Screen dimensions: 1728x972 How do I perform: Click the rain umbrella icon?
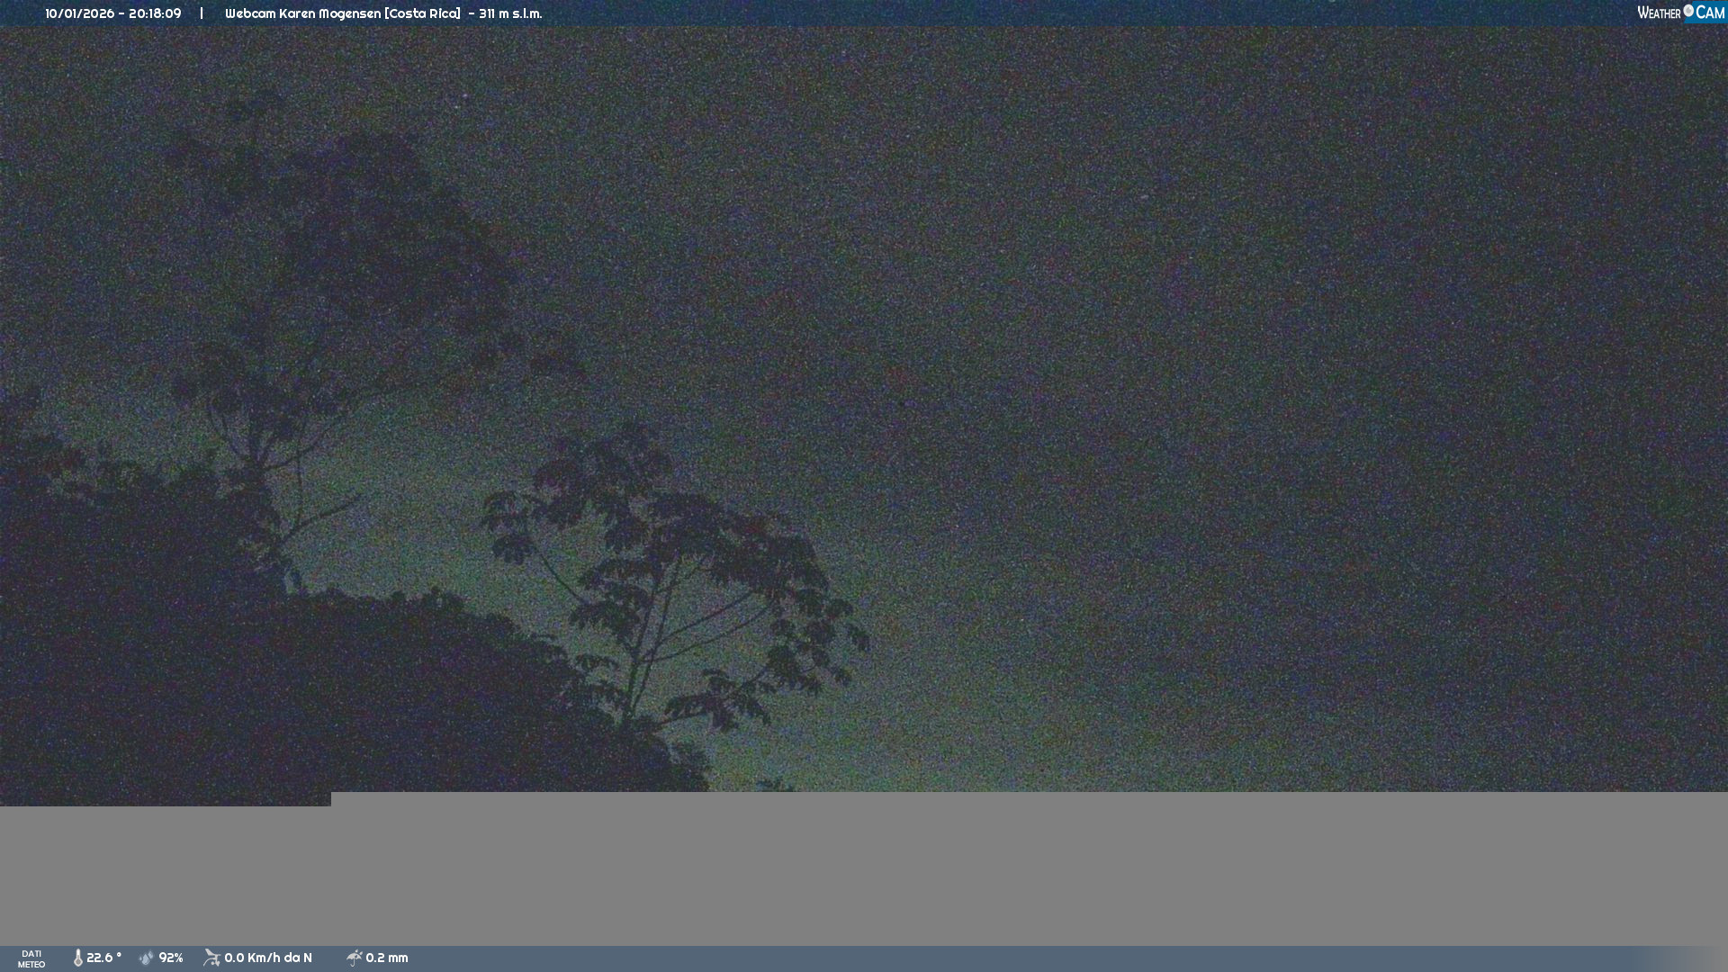(x=355, y=958)
